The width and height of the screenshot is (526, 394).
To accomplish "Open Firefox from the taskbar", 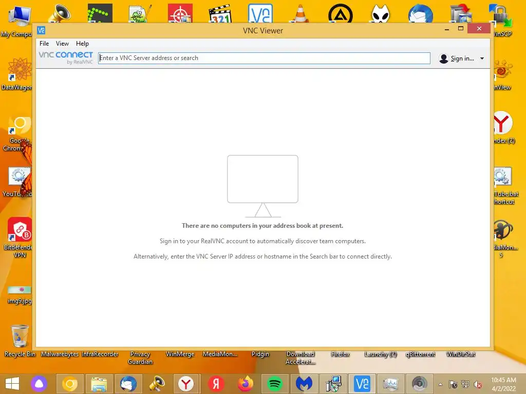I will point(245,384).
